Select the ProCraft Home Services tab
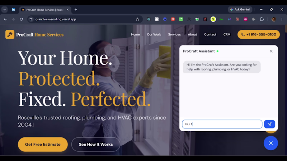 [x=45, y=10]
